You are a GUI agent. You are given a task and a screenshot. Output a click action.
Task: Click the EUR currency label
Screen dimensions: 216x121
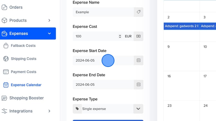pos(128,36)
